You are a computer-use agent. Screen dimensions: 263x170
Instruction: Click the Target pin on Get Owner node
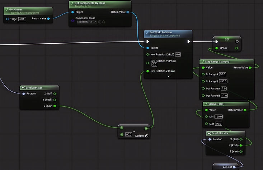point(8,19)
